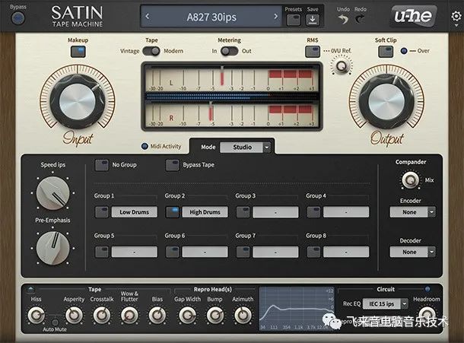Go to the previous preset arrow
Viewport: 464px width, 343px height.
pos(148,17)
